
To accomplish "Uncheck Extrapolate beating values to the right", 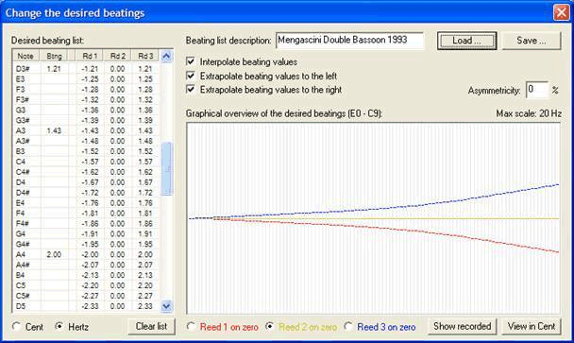I will [x=191, y=89].
